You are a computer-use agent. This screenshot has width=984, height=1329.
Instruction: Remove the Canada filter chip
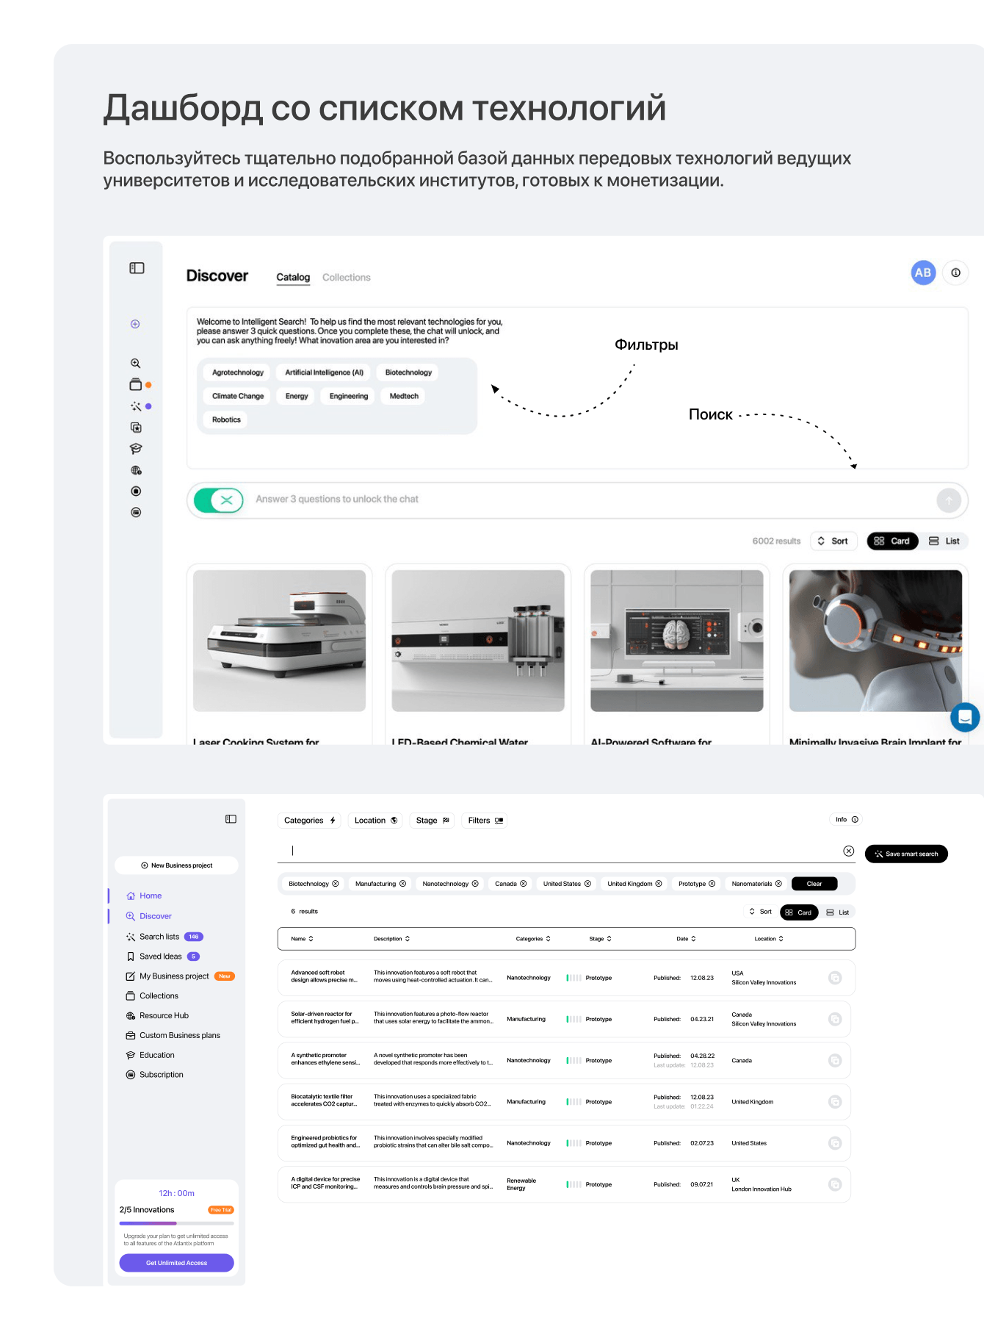point(524,884)
